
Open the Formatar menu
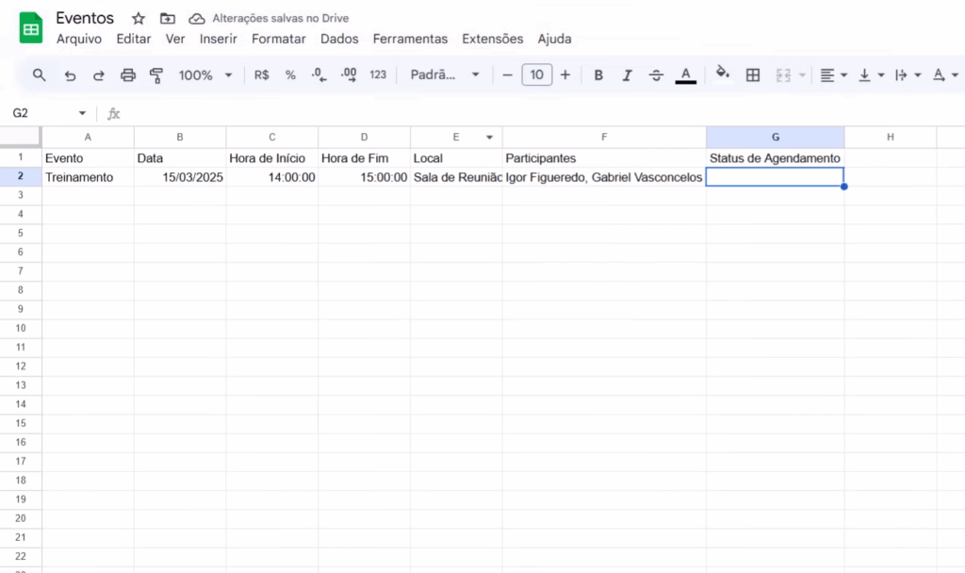point(278,39)
